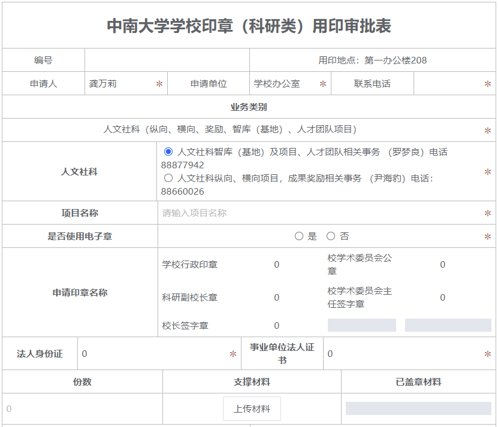Click the 校长签字章 seal name
Image resolution: width=498 pixels, height=427 pixels.
185,325
